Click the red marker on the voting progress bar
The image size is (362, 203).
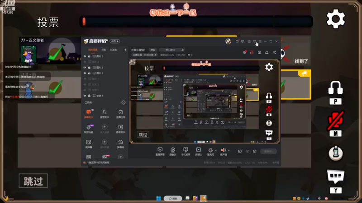[x=84, y=21]
